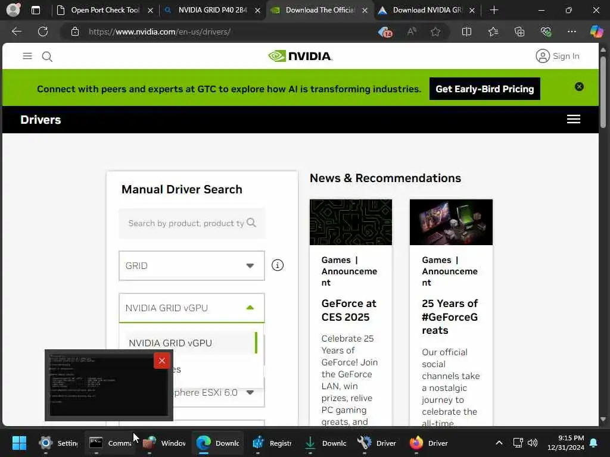Open the NVIDIA site hamburger menu

click(x=27, y=57)
